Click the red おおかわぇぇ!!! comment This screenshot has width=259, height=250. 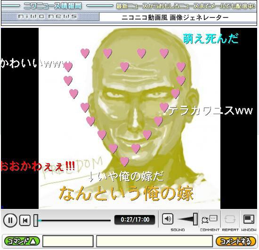[38, 166]
